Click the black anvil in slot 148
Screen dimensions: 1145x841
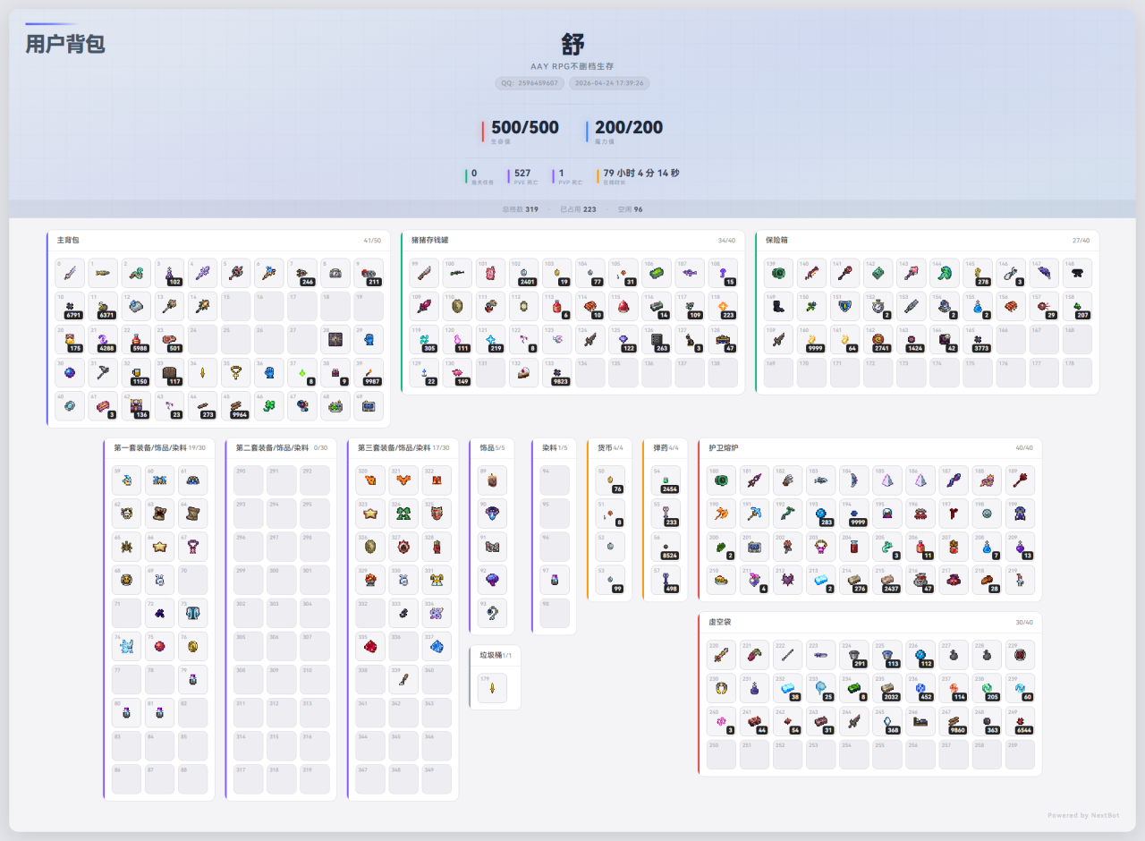[1076, 273]
